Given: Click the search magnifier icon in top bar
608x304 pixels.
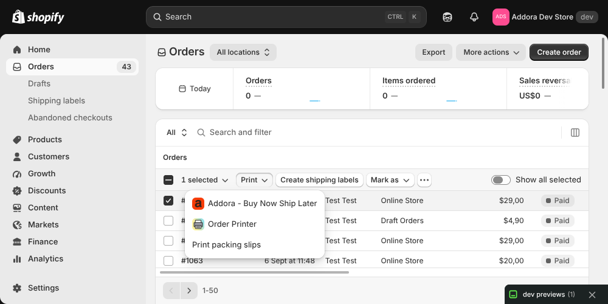Looking at the screenshot, I should pos(157,17).
